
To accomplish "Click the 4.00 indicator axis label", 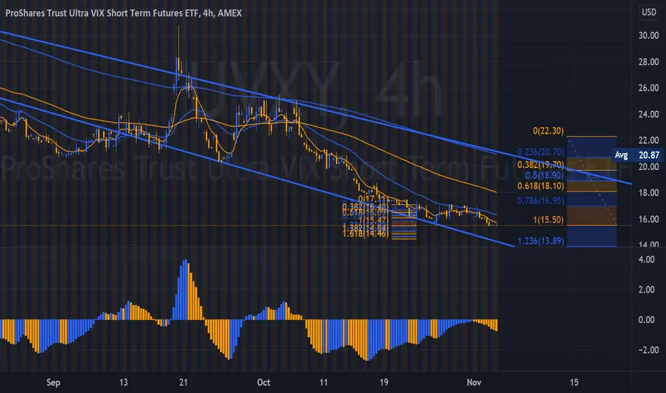I will 647,259.
